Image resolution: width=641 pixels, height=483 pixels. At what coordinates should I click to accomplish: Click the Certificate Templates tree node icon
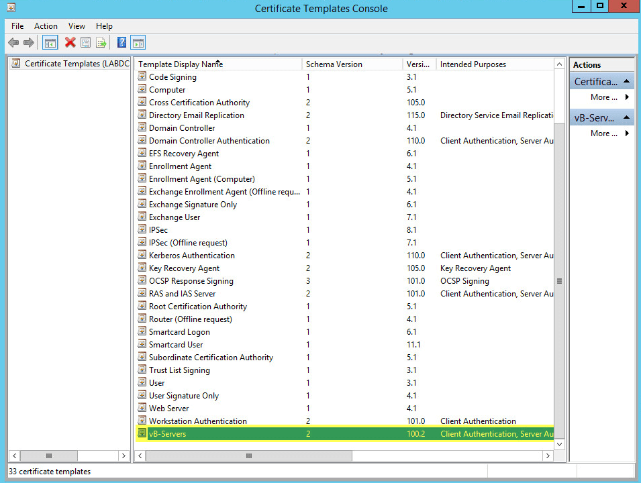(x=16, y=63)
